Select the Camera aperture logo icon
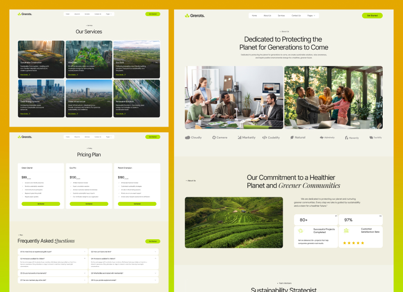This screenshot has width=403, height=292. 213,137
